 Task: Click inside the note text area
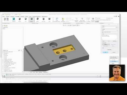tap(109, 37)
